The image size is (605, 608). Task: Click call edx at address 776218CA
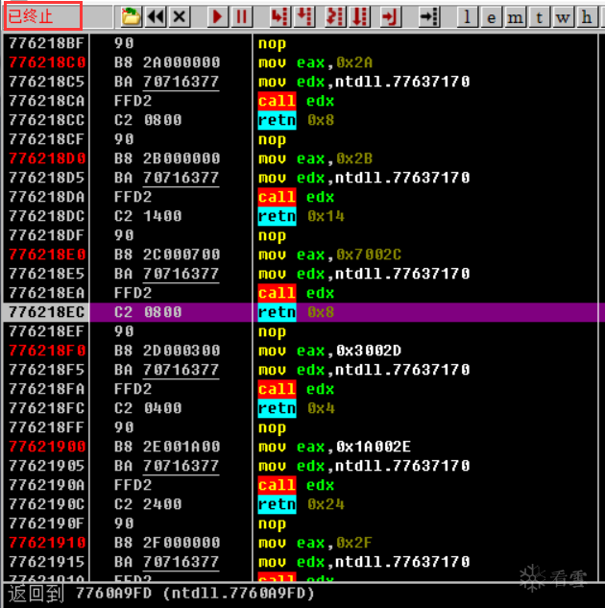tap(296, 101)
